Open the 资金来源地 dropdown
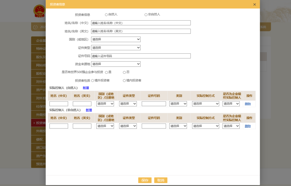 tap(116, 64)
